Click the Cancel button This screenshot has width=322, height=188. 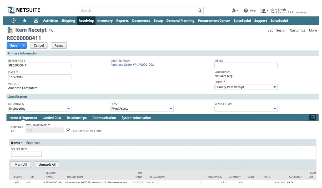point(39,45)
